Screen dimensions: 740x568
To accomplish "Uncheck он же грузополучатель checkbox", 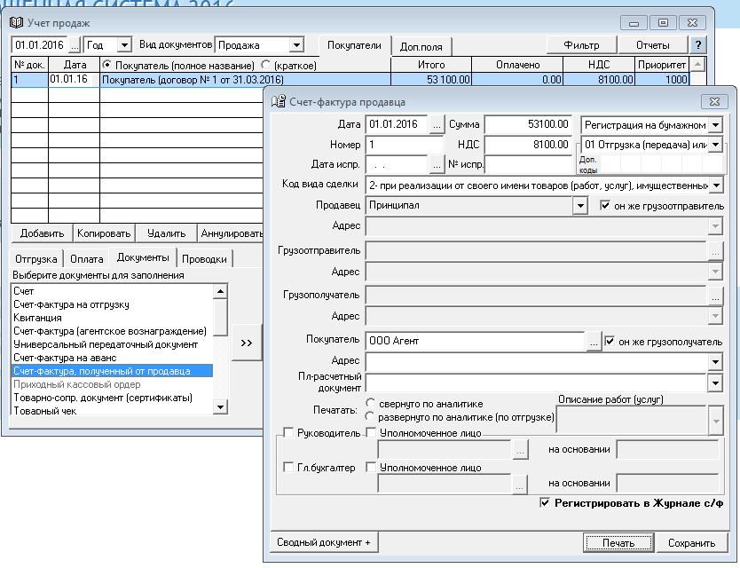I will tap(610, 341).
